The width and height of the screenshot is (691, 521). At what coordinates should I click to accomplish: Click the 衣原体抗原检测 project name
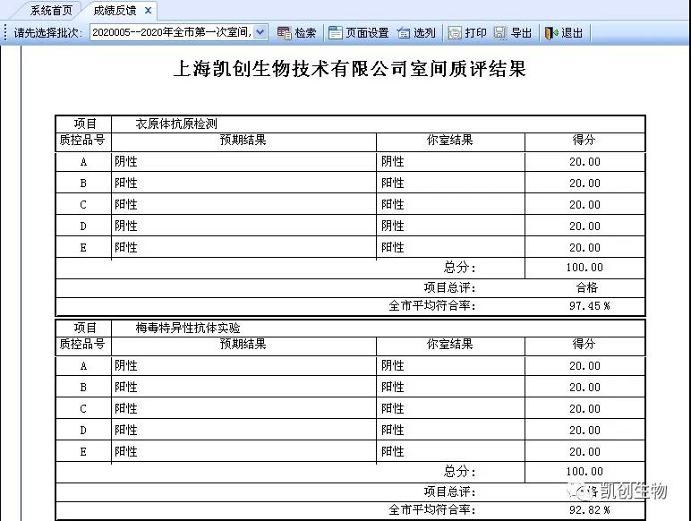(x=176, y=124)
